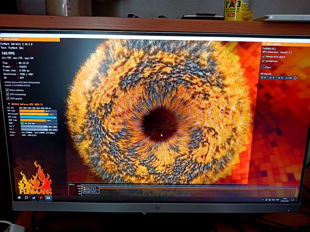Click the R: 0 color field

click(x=263, y=78)
